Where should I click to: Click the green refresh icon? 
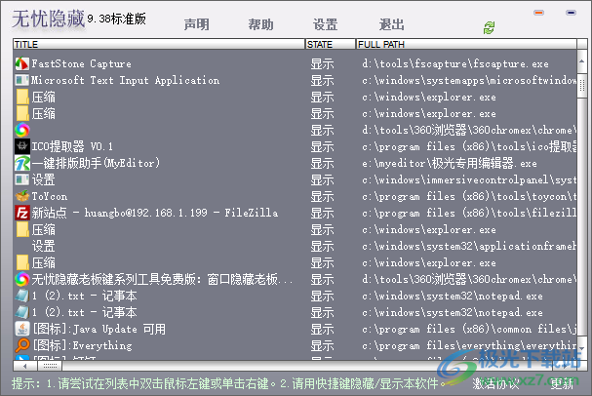pos(489,27)
